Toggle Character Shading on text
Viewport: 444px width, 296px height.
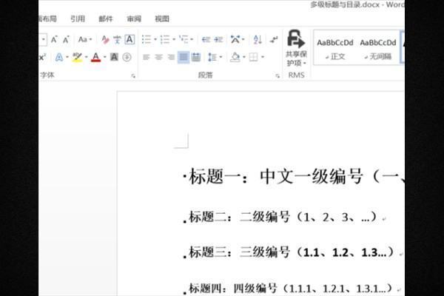(x=114, y=57)
